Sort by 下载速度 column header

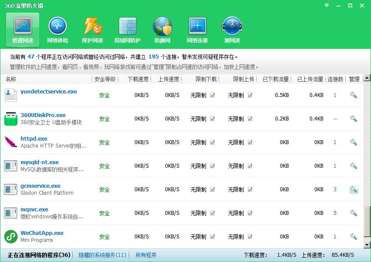138,79
